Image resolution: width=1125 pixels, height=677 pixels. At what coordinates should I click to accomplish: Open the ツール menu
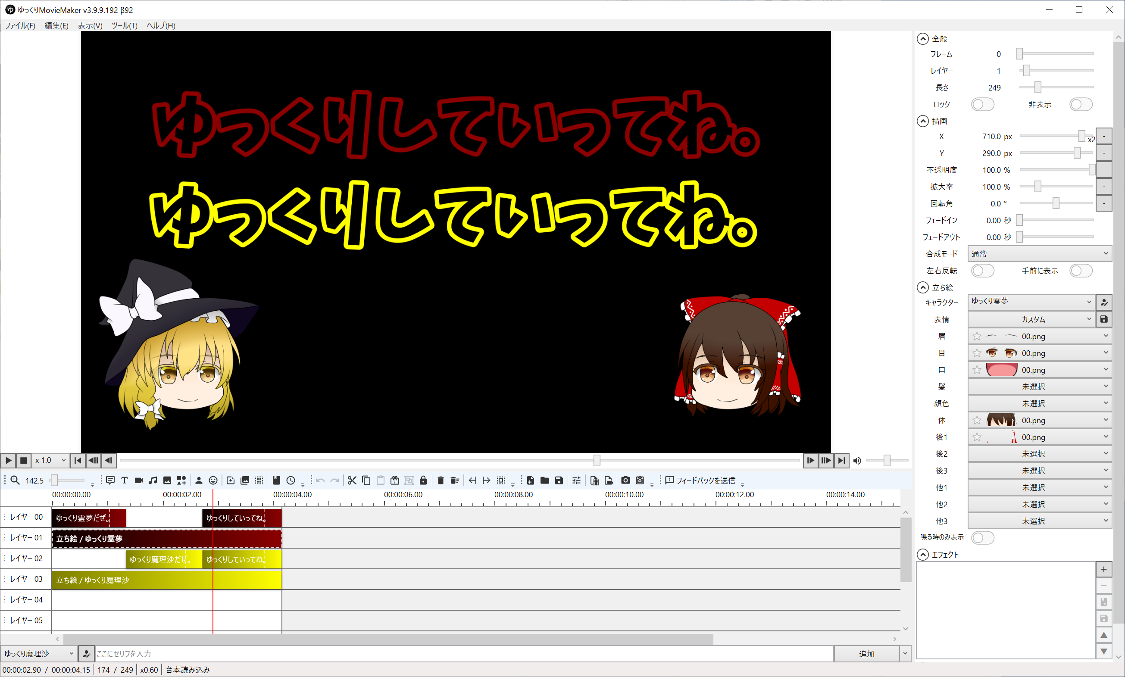point(124,25)
